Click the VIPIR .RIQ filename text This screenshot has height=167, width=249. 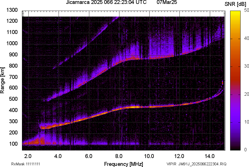(196, 164)
